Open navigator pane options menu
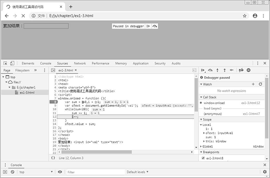The height and width of the screenshot is (178, 270). pyautogui.click(x=45, y=70)
